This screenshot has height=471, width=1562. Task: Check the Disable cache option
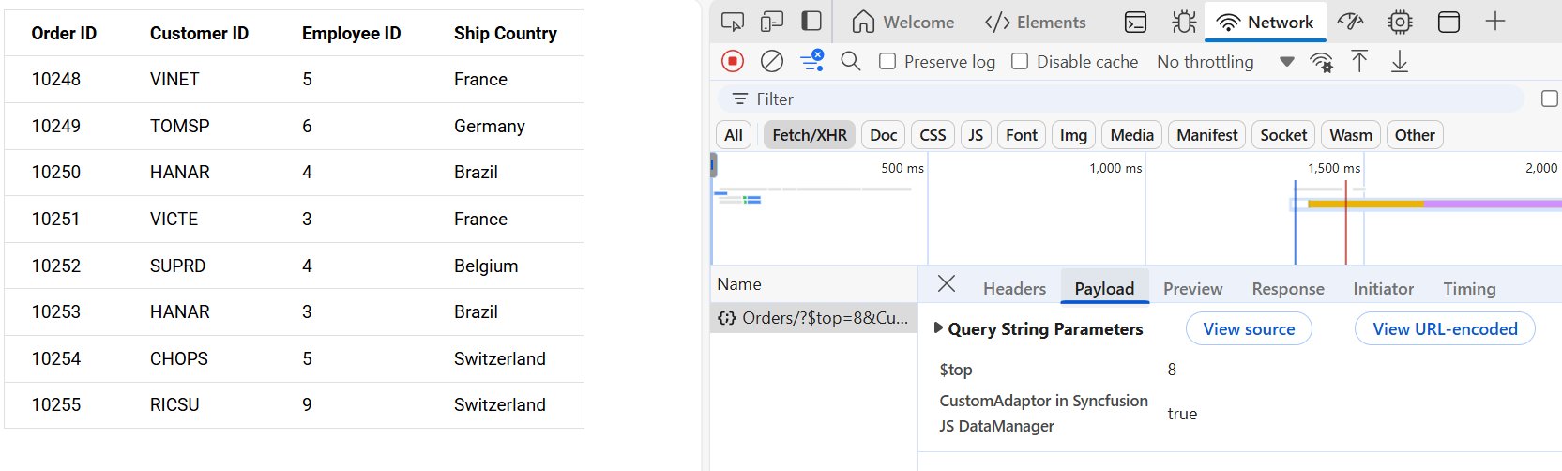pyautogui.click(x=1020, y=62)
